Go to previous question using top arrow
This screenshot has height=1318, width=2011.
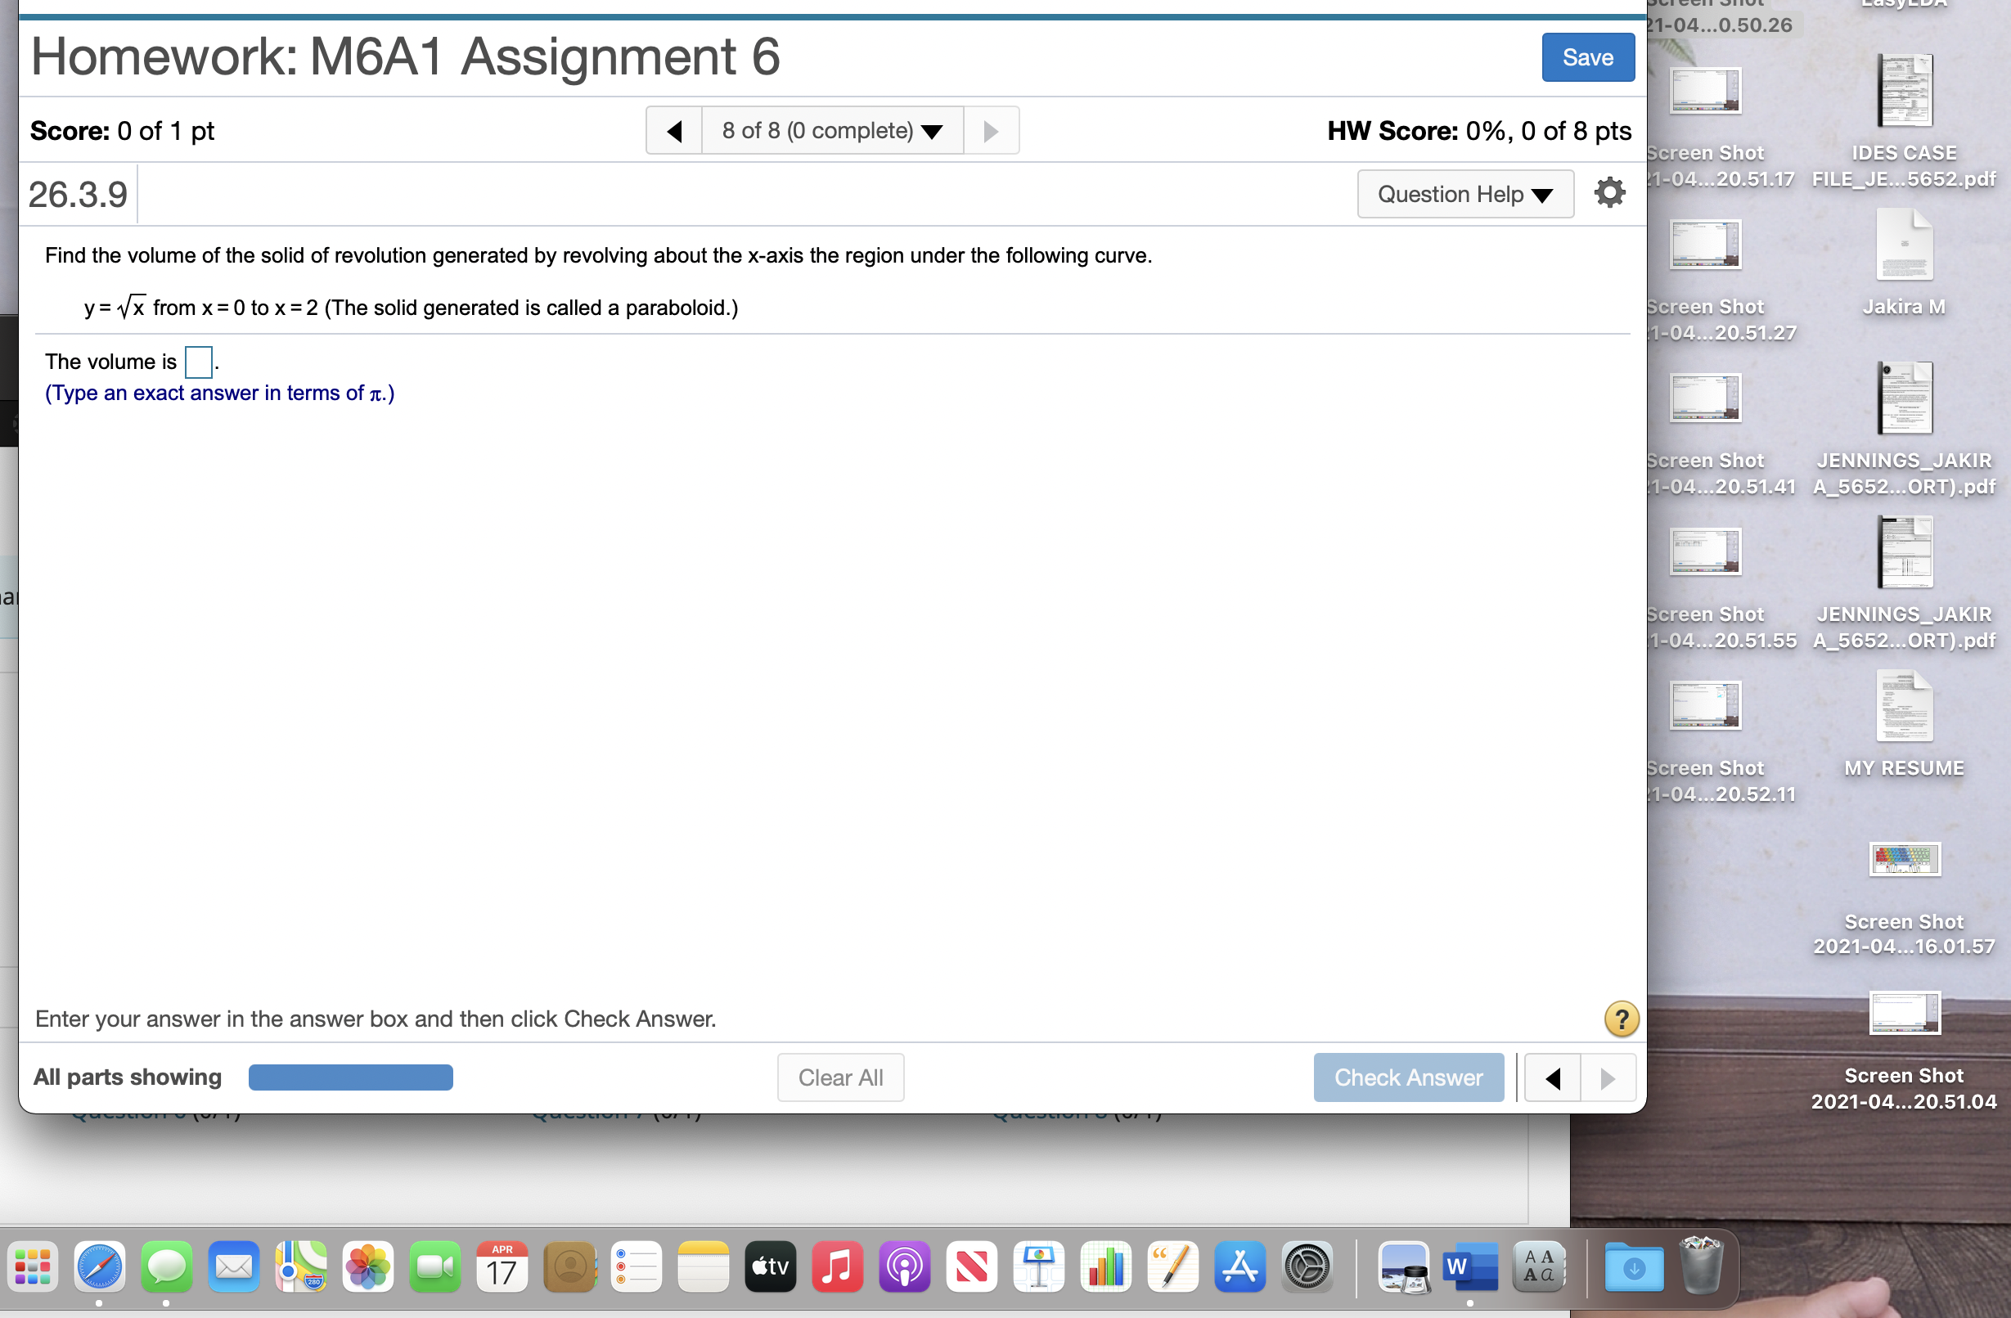coord(673,131)
